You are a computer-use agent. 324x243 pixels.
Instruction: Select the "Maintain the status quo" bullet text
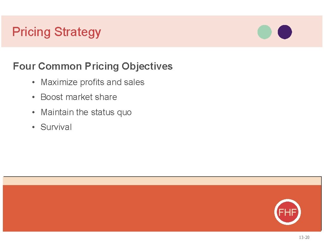86,112
